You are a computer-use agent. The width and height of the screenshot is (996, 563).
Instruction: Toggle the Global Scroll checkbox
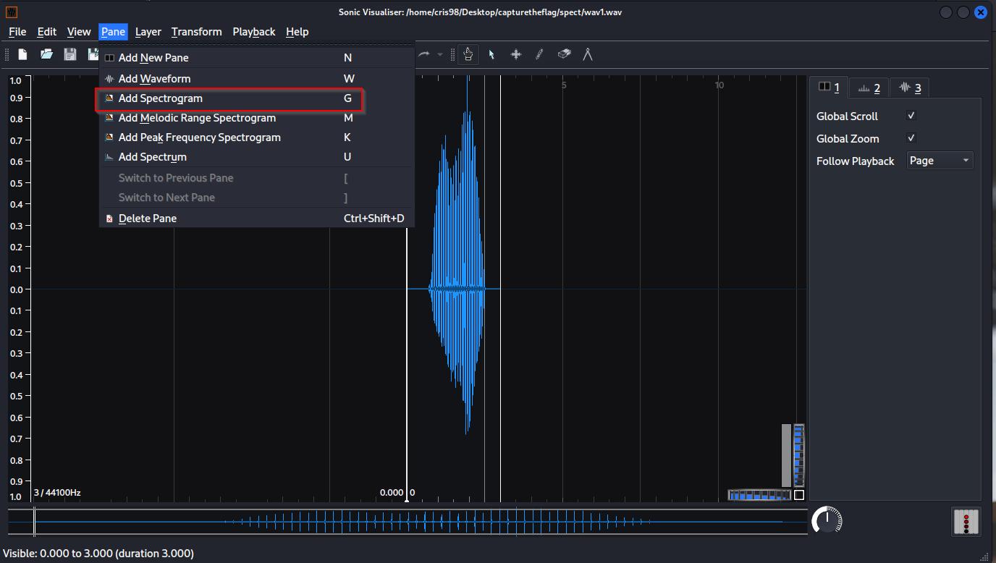click(911, 116)
